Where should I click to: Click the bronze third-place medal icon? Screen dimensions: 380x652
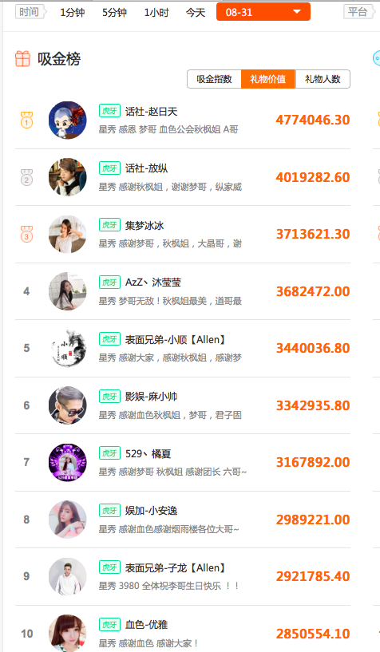(26, 234)
